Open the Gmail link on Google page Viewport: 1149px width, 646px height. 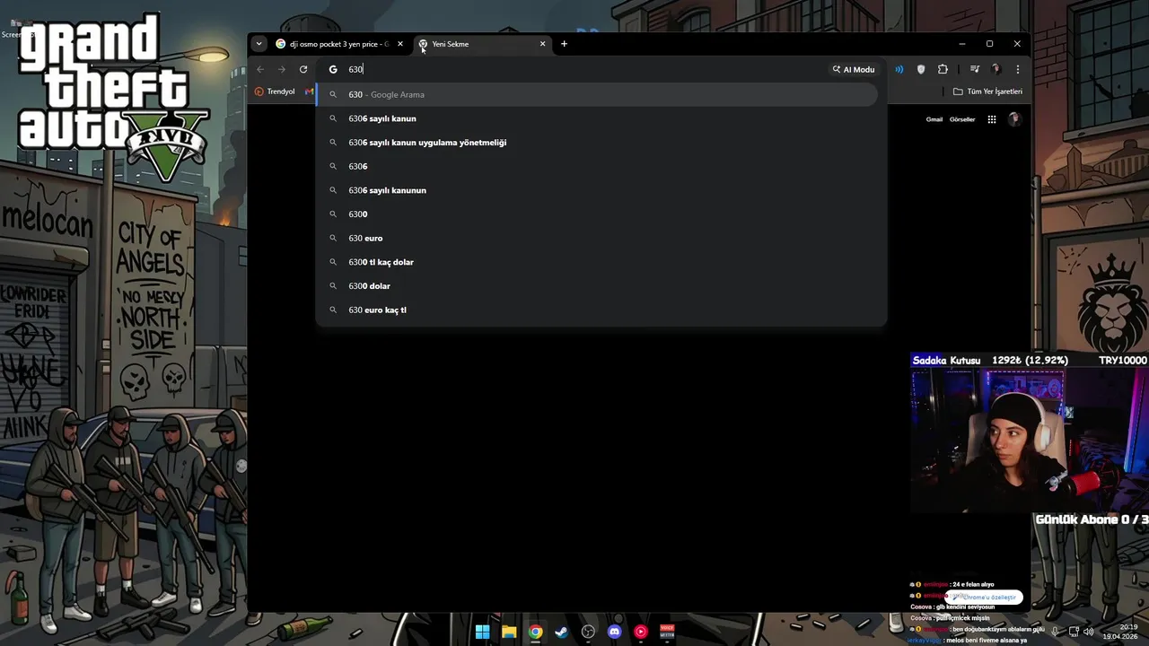click(934, 119)
